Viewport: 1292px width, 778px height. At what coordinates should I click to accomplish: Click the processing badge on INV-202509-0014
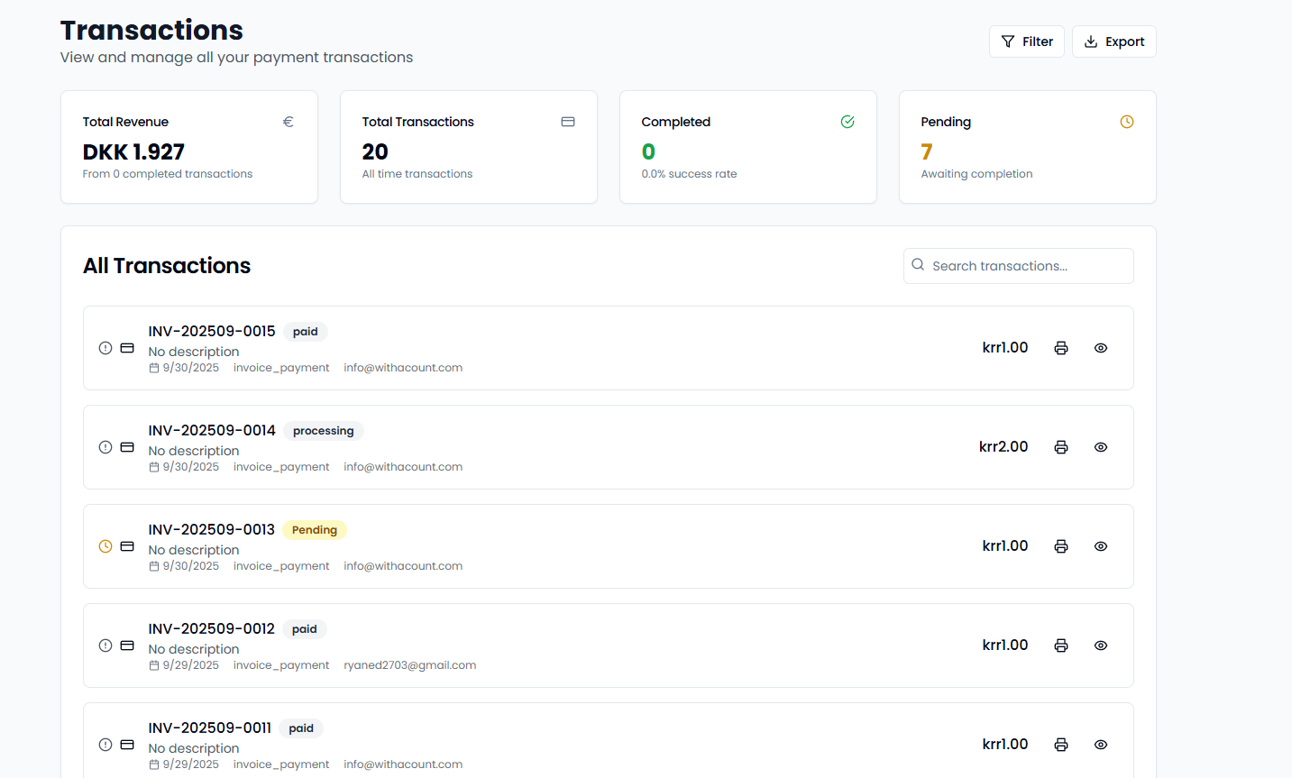323,430
